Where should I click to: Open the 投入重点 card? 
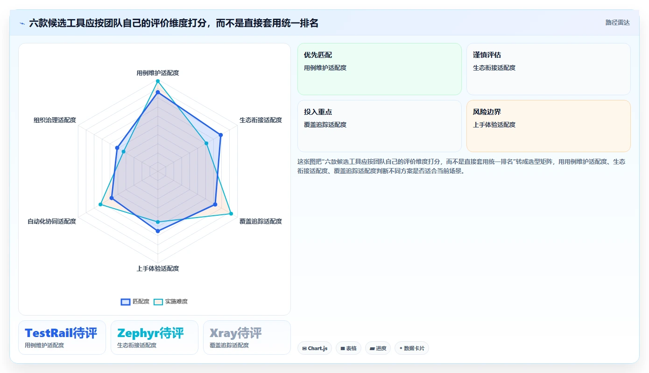(380, 126)
